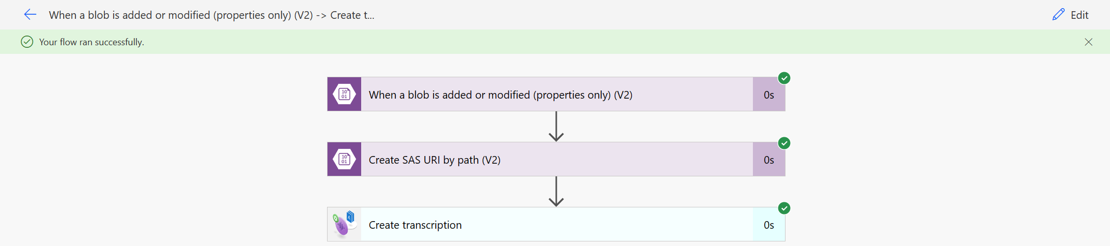The width and height of the screenshot is (1110, 246).
Task: Click 'Your flow ran successfully.' message text
Action: point(92,42)
